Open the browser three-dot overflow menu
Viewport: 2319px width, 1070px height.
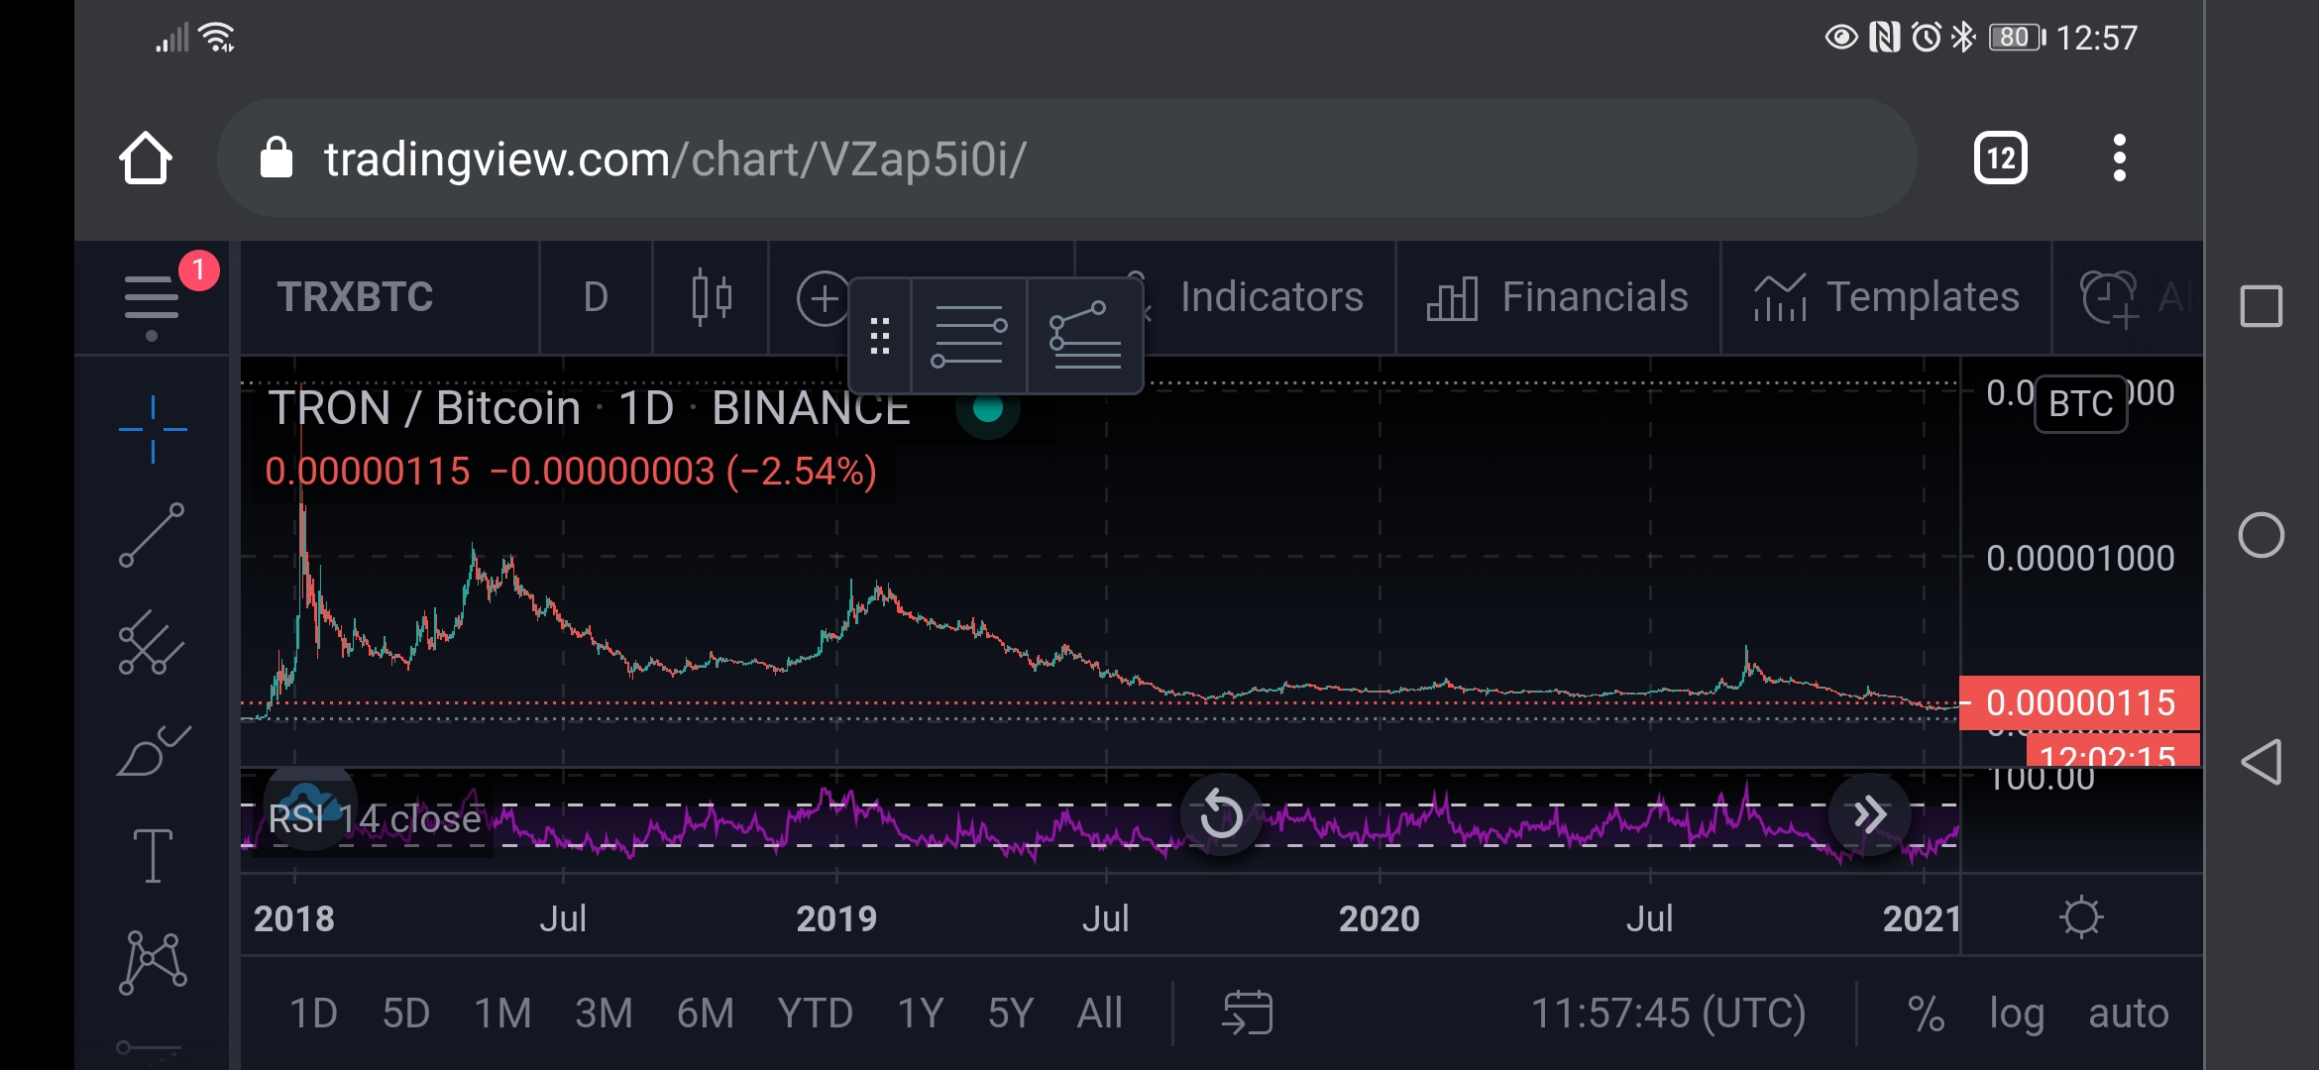point(2119,159)
